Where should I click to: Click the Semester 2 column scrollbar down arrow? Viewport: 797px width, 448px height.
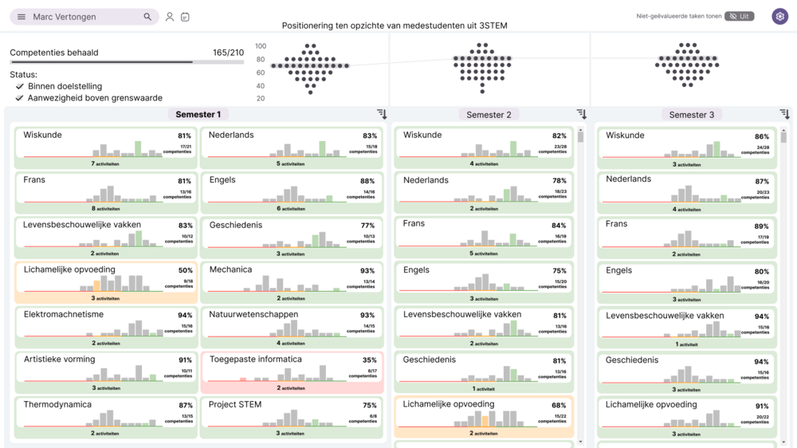click(x=580, y=442)
